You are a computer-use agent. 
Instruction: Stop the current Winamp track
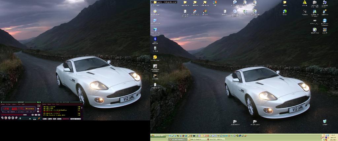click(x=13, y=118)
